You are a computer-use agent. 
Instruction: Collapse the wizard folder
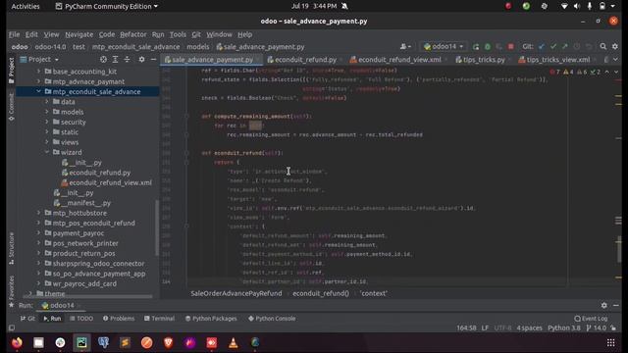click(47, 152)
